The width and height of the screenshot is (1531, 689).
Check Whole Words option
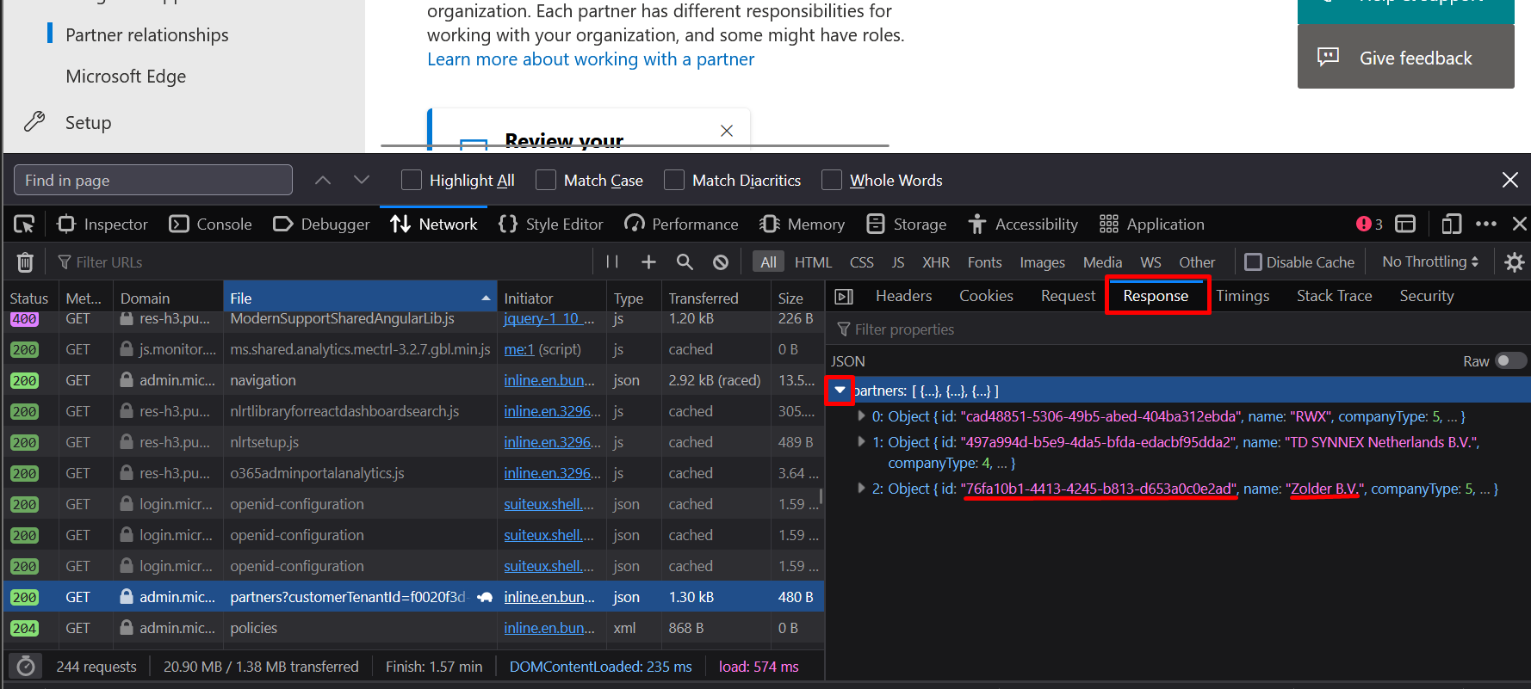pyautogui.click(x=832, y=180)
